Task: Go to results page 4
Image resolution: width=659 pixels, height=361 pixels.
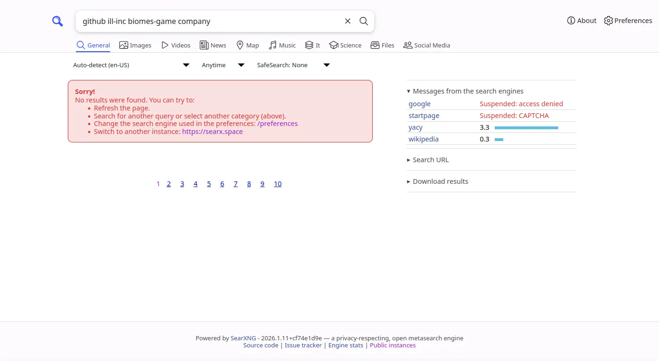Action: point(195,184)
